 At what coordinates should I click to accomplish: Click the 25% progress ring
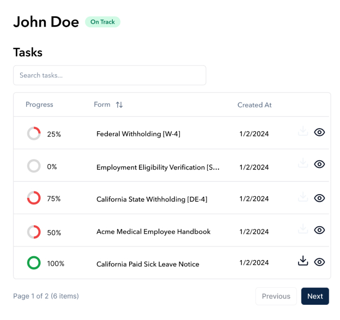point(34,134)
